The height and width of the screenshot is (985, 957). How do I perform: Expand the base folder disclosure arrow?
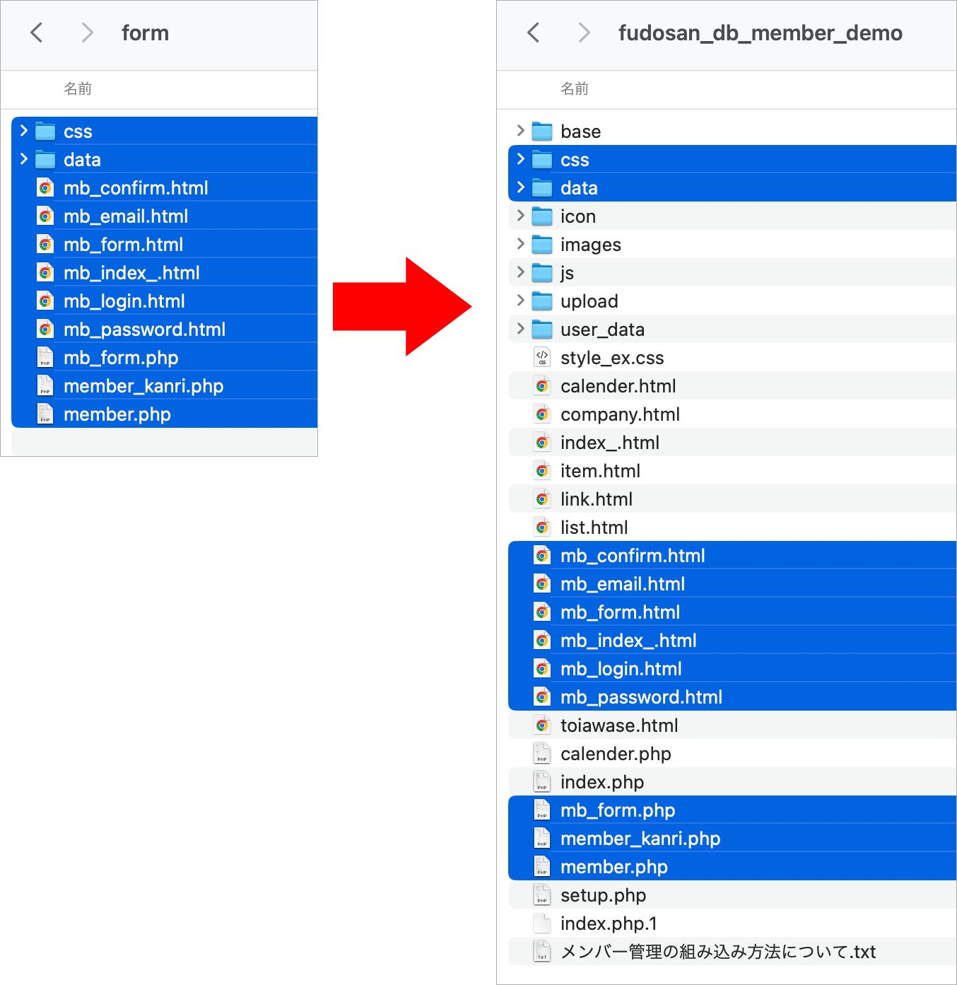521,131
